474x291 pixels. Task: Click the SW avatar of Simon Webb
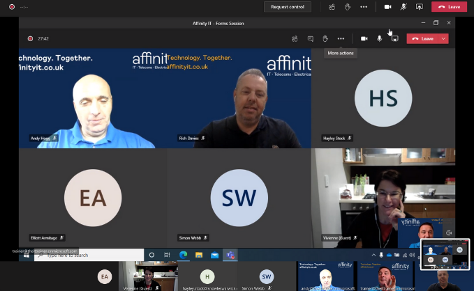click(x=239, y=198)
